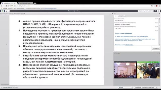This screenshot has width=161, height=90.
Task: Switch to the second browser tab
Action: pyautogui.click(x=25, y=3)
